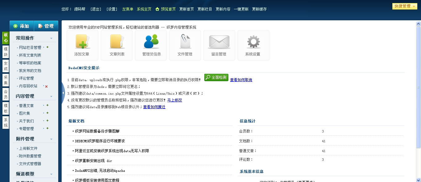The image size is (421, 182).
Task: Open article 织梦网站数据备份步骤图解
Action: [97, 131]
